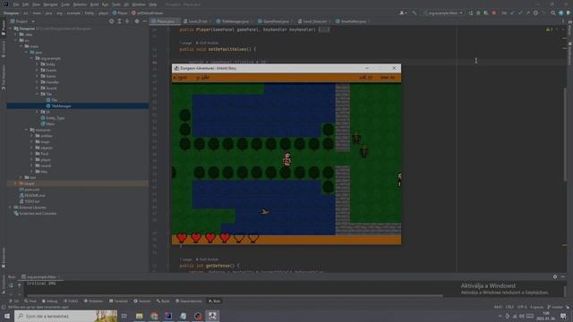This screenshot has width=573, height=322.
Task: Expand the collapsed Player constructor body
Action: click(x=324, y=30)
